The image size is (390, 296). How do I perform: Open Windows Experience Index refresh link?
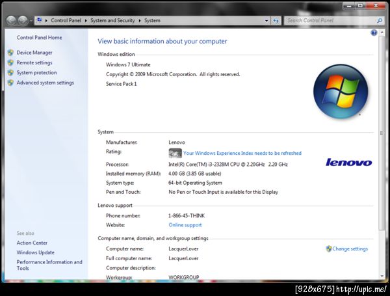[x=242, y=153]
